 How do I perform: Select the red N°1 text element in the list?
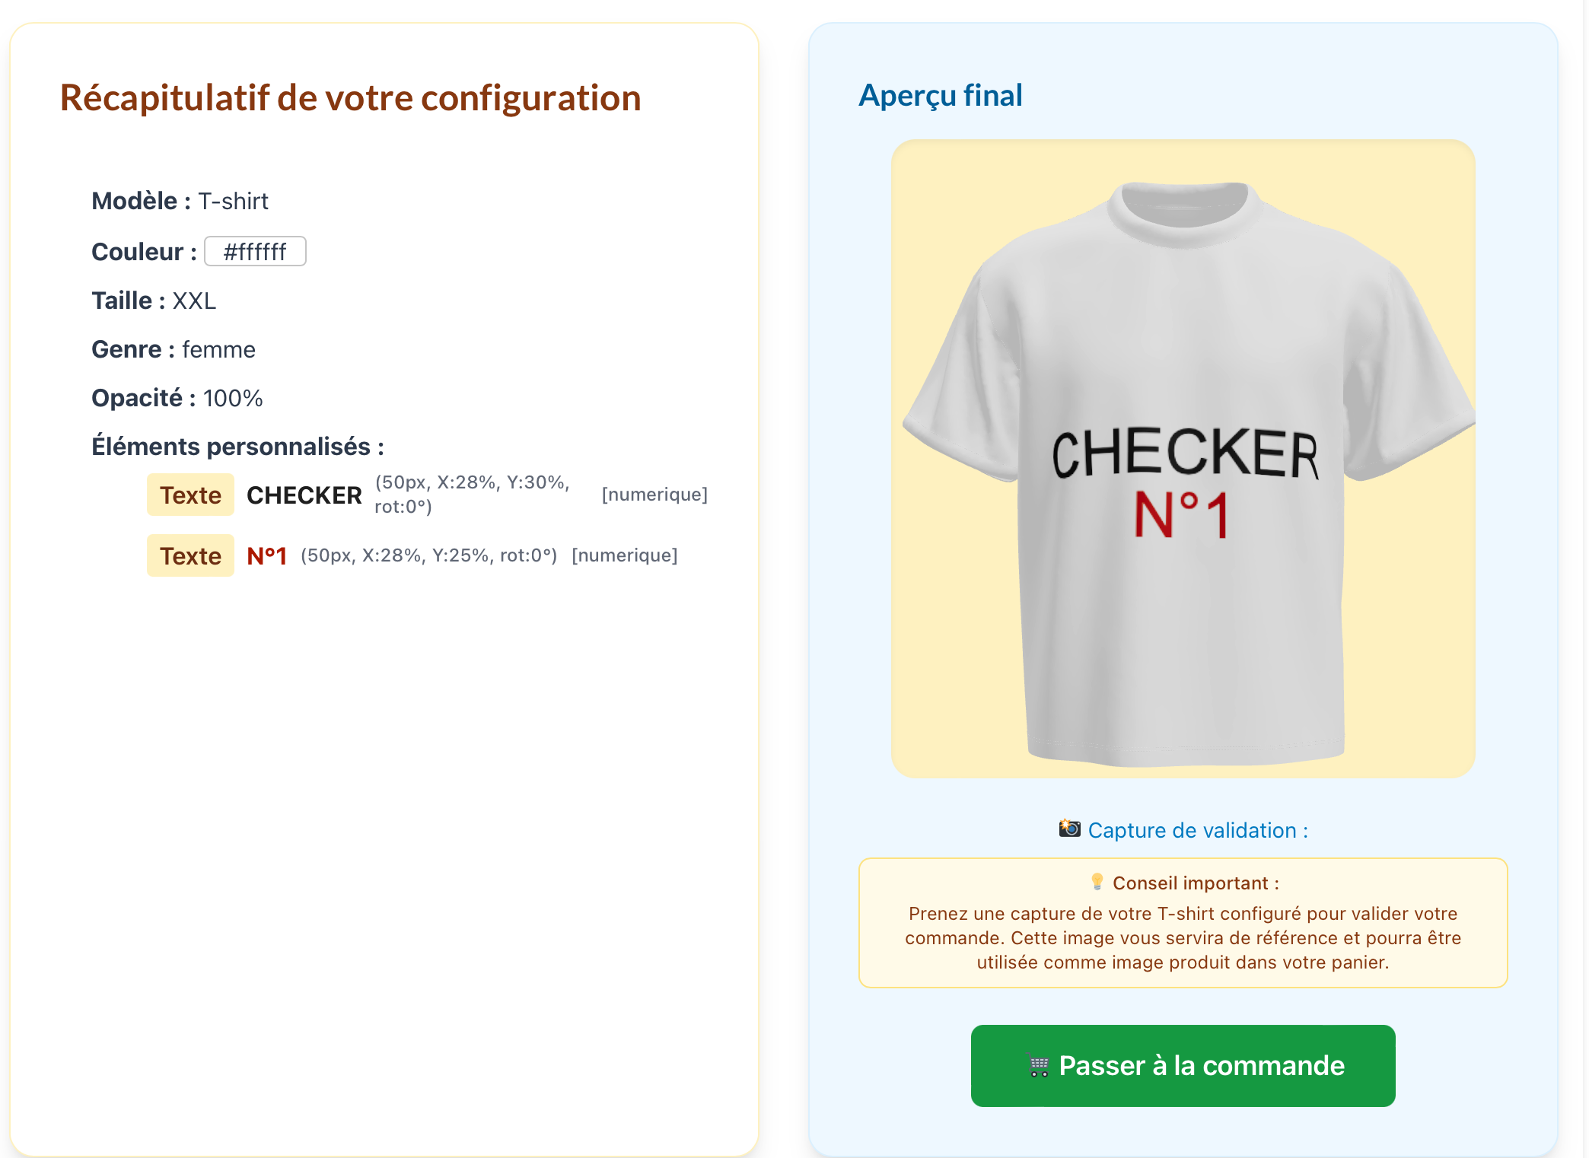coord(266,556)
